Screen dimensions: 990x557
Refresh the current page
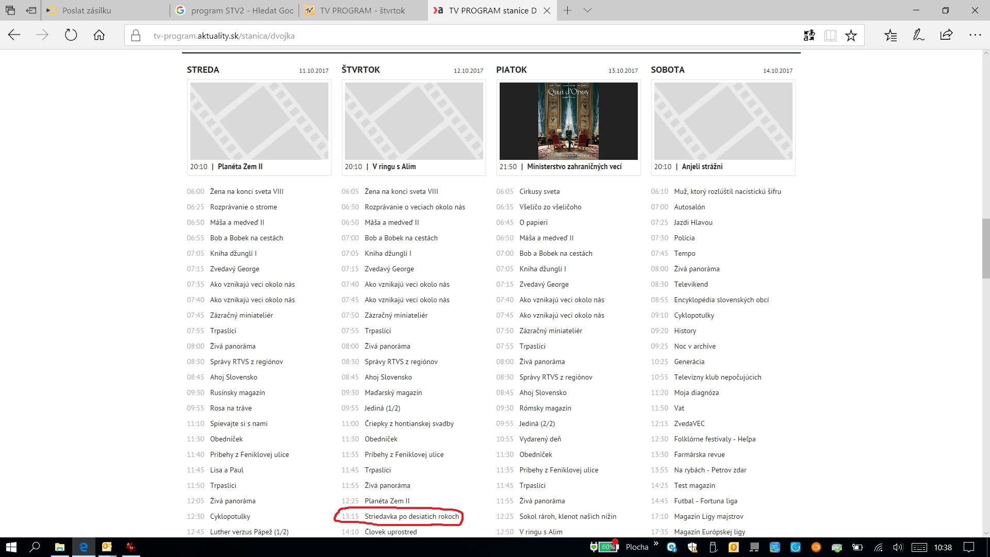tap(71, 35)
